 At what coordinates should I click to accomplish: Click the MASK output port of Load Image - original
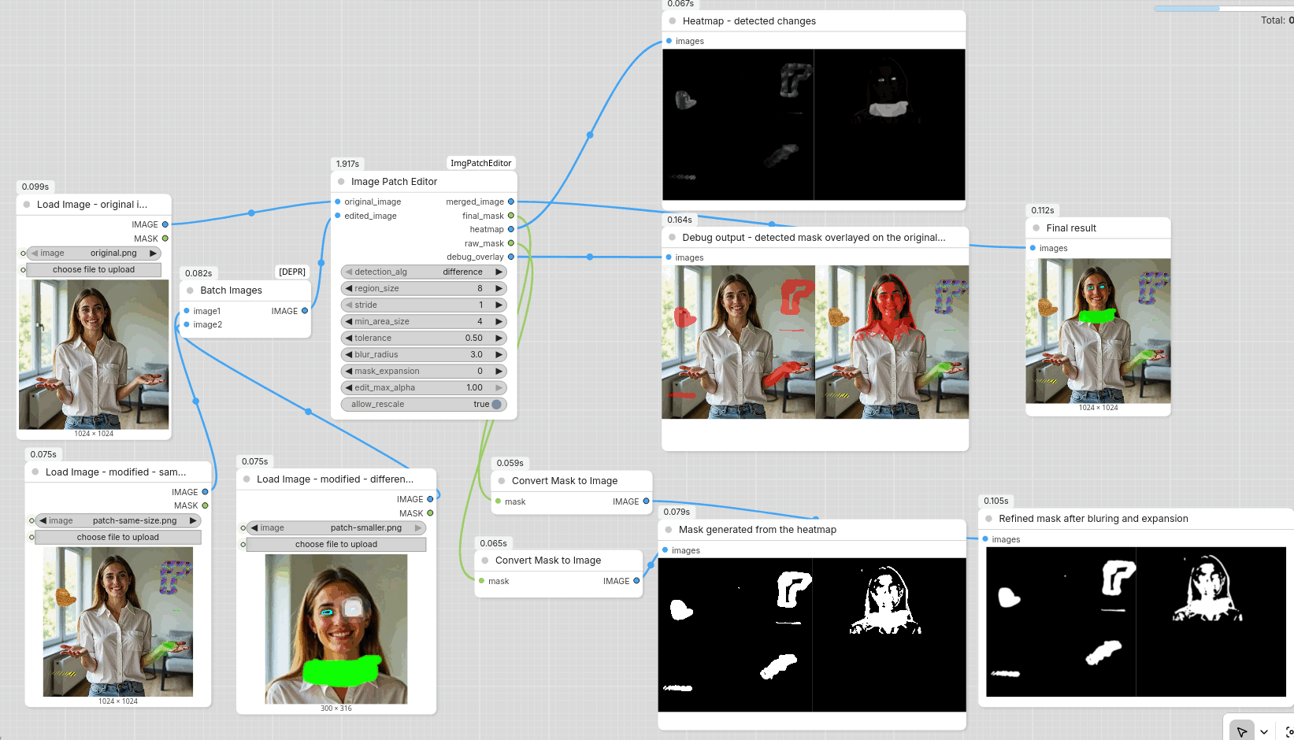pos(165,239)
